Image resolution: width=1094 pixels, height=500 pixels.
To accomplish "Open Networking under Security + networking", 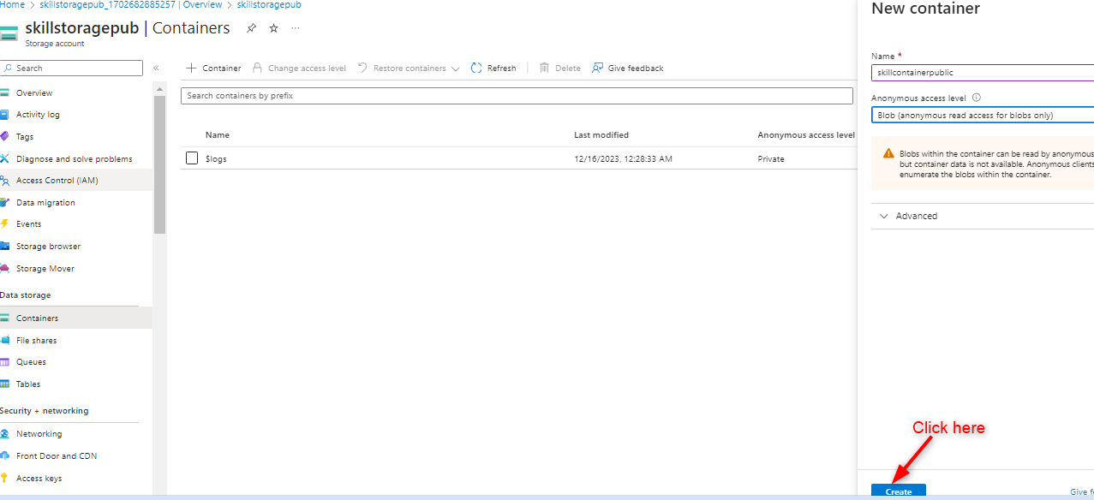I will click(x=39, y=434).
